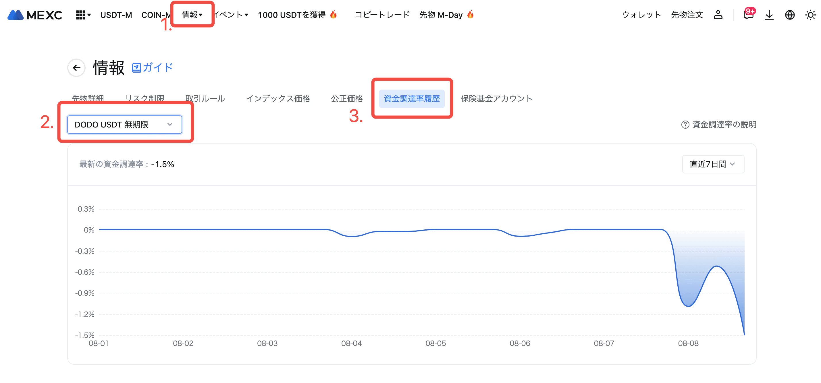821x383 pixels.
Task: Click the MEXC logo
Action: [x=34, y=15]
